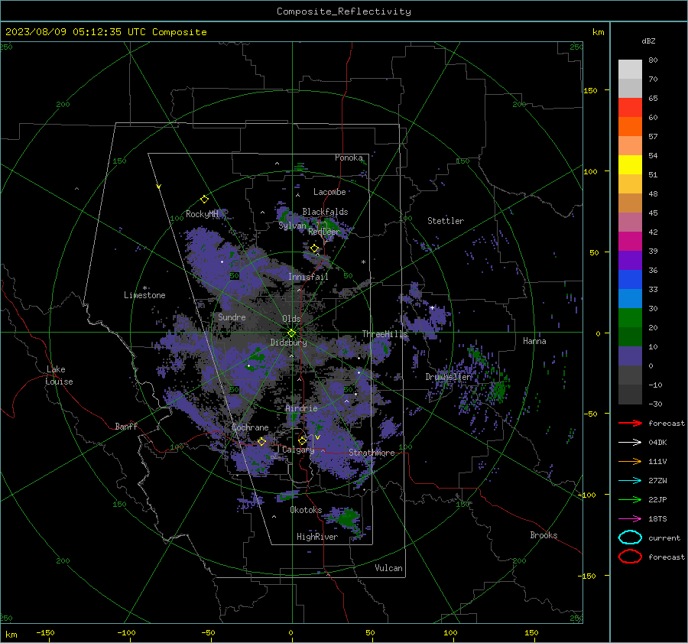This screenshot has width=688, height=643.
Task: Click the yellow arrow marker east of Calgary
Action: click(317, 437)
